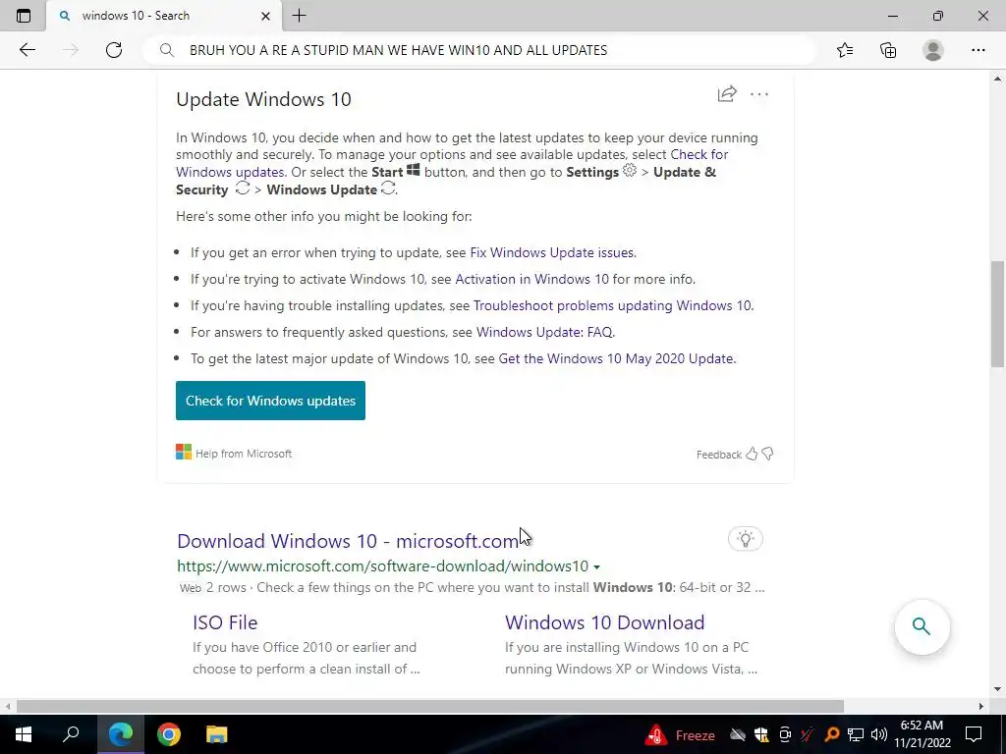Open the Collections icon in toolbar
The image size is (1006, 754).
(888, 50)
